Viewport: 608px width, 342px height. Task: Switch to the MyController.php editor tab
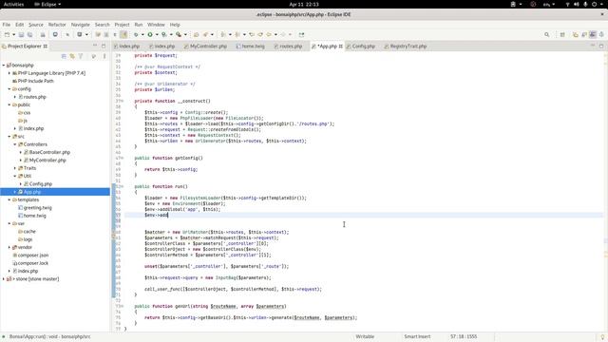(x=205, y=47)
